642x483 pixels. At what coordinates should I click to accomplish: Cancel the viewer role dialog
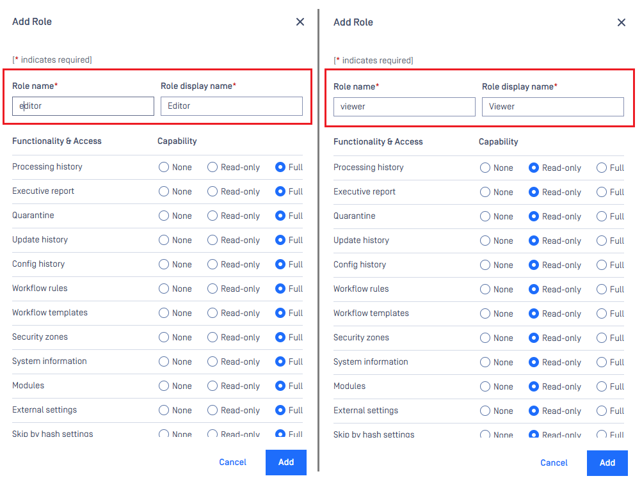(x=554, y=463)
